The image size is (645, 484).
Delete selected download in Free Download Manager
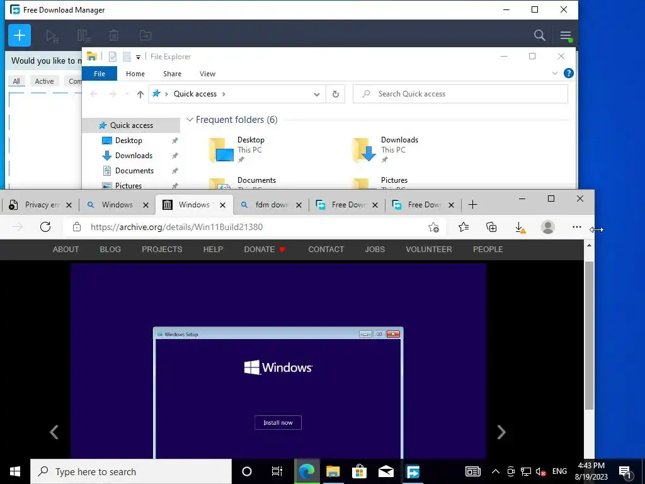(x=114, y=36)
